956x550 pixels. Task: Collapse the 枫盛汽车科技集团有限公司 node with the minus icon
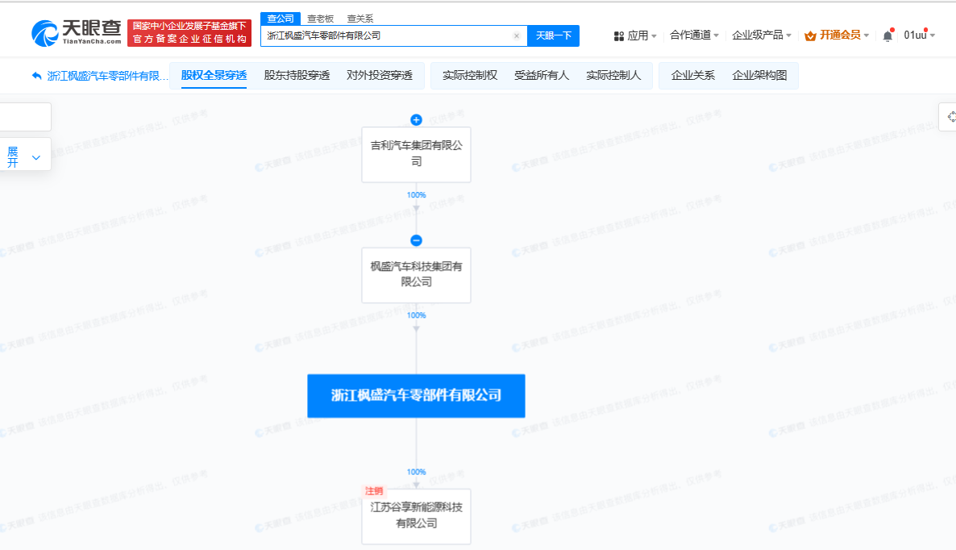point(416,240)
